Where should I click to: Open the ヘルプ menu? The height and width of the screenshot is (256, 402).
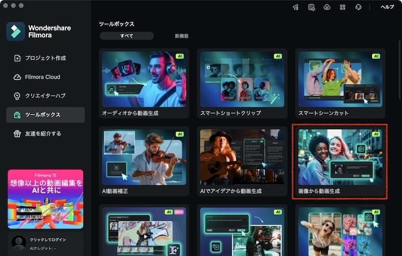(387, 7)
